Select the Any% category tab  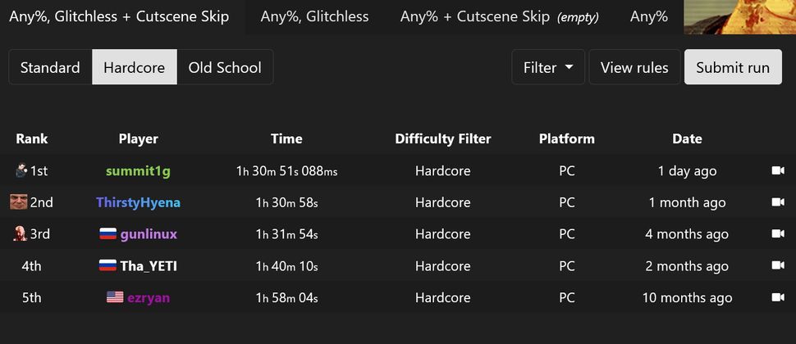coord(649,16)
